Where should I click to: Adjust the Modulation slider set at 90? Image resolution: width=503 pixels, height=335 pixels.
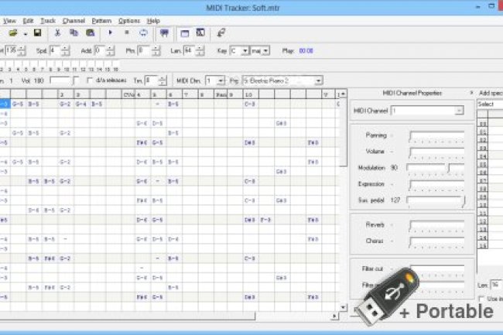(x=436, y=169)
